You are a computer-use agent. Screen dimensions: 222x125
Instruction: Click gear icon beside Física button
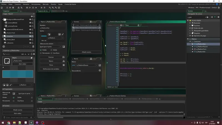(64, 65)
